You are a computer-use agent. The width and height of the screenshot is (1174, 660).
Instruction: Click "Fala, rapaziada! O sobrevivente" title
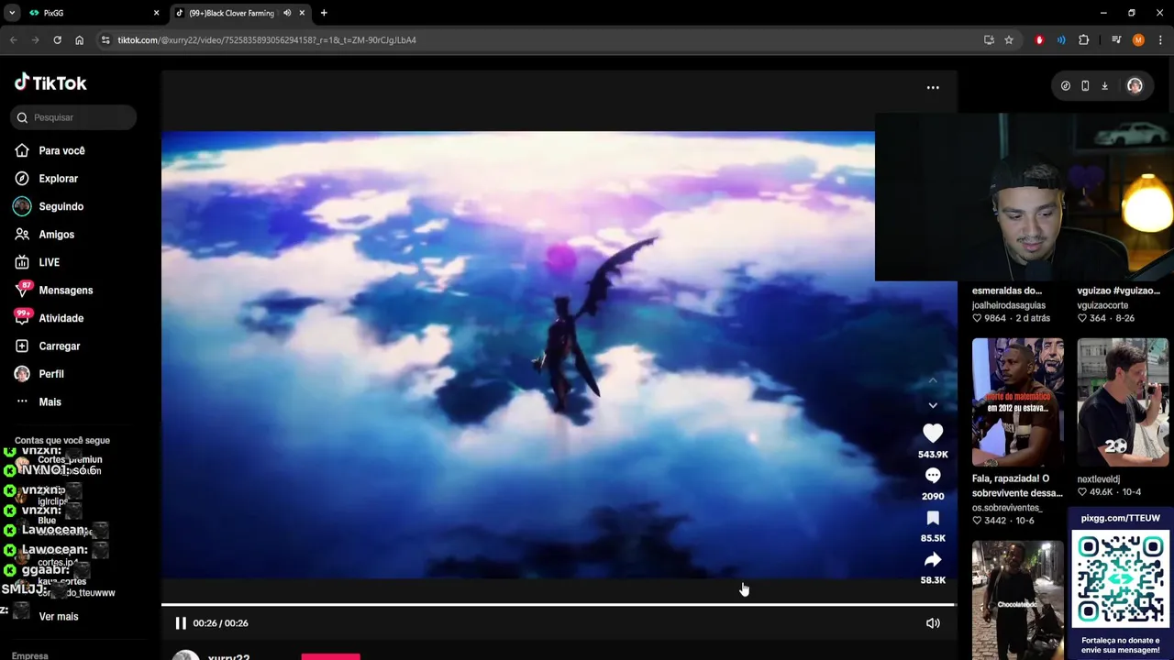pos(1017,486)
